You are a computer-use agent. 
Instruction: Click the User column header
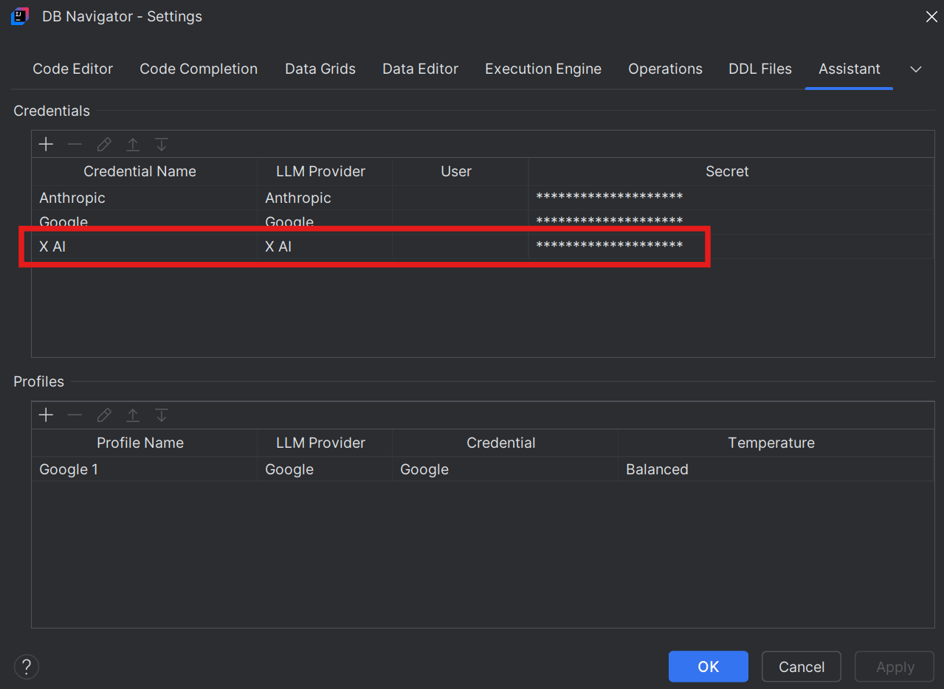pos(461,171)
